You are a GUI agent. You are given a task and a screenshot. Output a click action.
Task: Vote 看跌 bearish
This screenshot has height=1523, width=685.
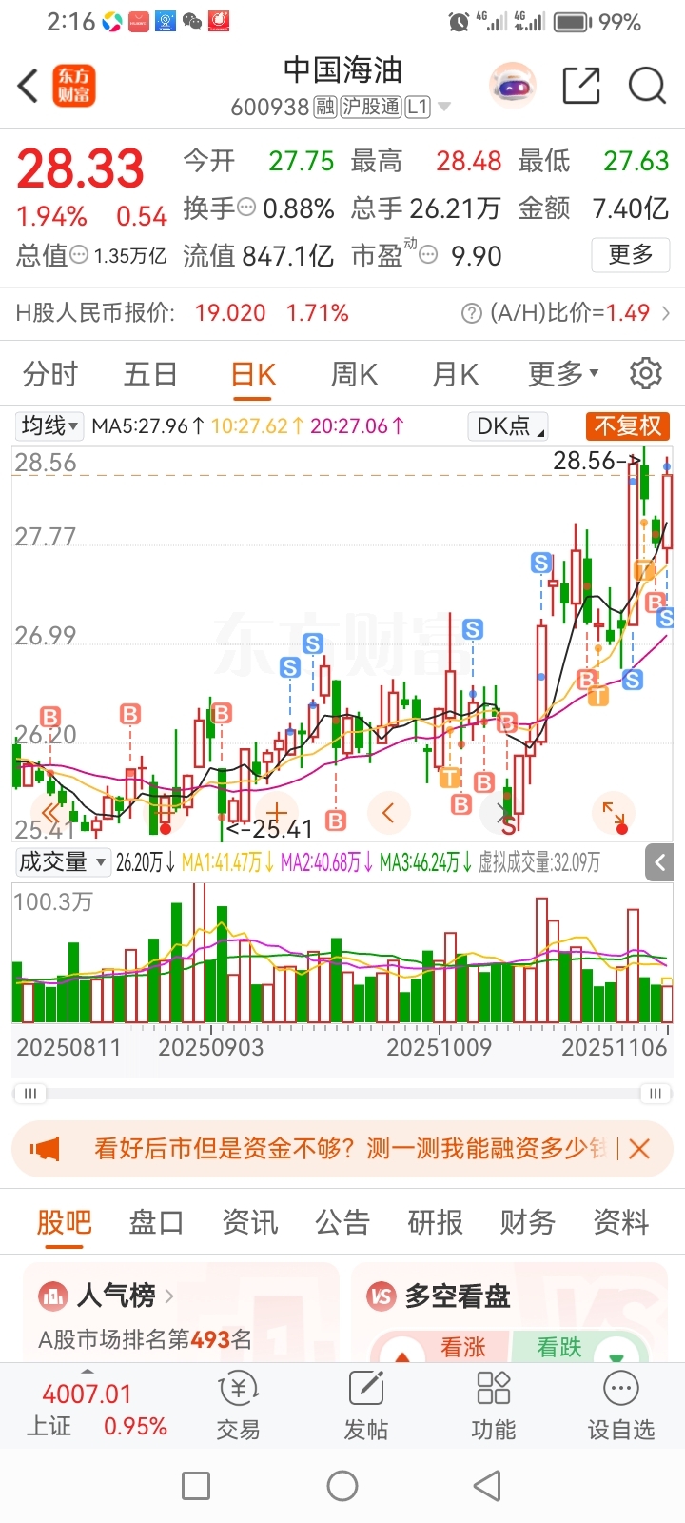click(582, 1347)
